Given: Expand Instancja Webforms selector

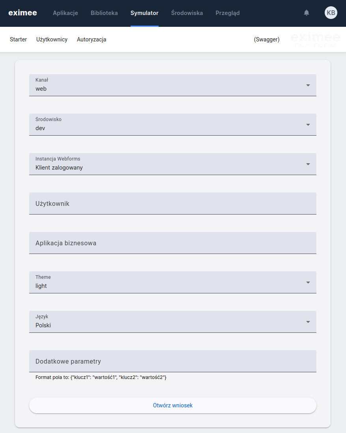Looking at the screenshot, I should (172, 164).
